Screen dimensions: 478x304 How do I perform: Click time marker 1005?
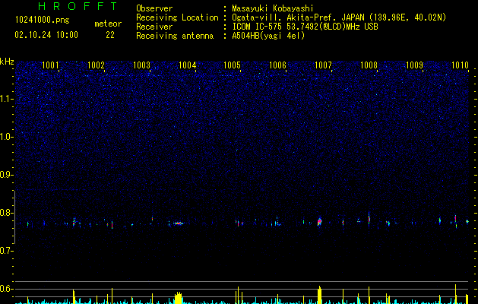tap(233, 65)
